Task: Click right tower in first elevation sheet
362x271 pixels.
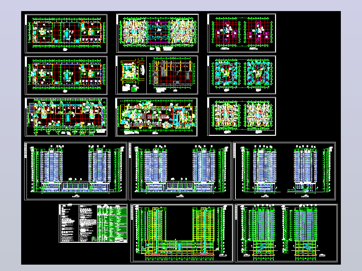Action: pos(99,169)
